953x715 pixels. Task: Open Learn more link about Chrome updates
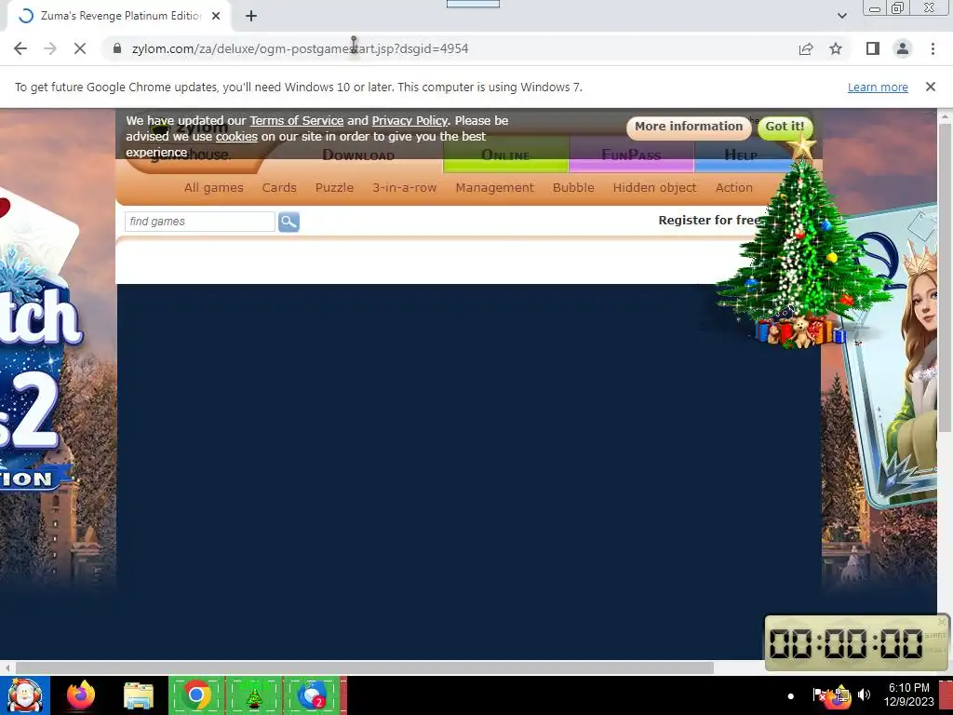coord(878,87)
